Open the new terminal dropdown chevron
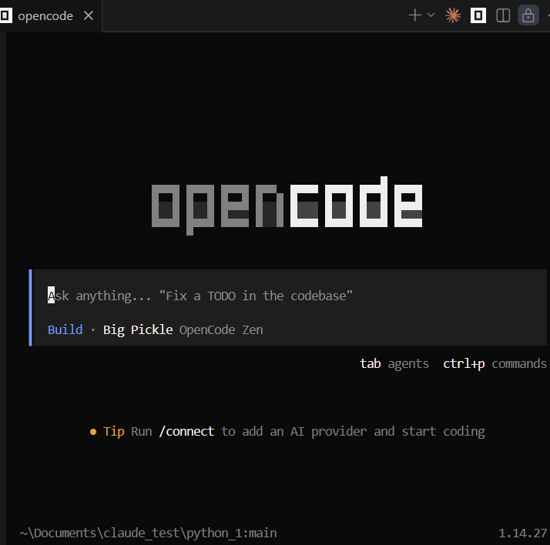Screen dimensions: 550x545 [431, 15]
